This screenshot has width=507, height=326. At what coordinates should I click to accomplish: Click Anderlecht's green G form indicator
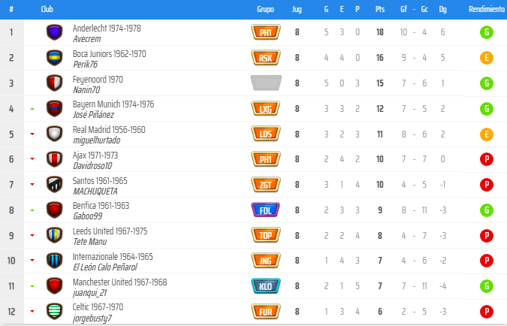pos(486,32)
